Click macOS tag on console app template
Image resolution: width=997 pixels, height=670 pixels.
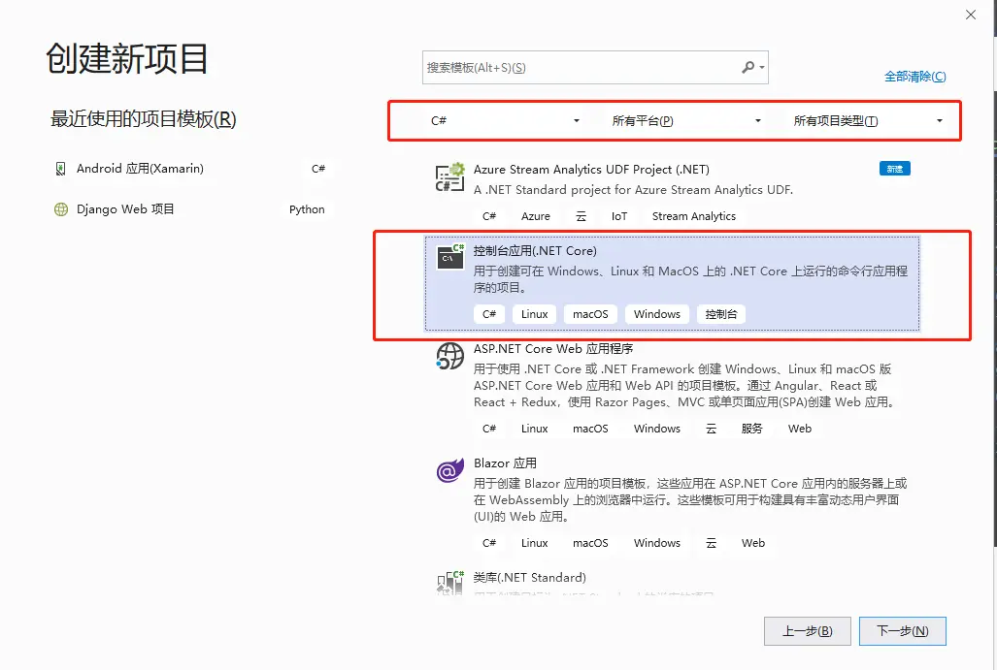(590, 314)
